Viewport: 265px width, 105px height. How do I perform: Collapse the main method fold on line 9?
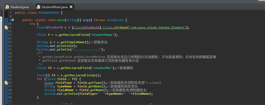(13, 20)
